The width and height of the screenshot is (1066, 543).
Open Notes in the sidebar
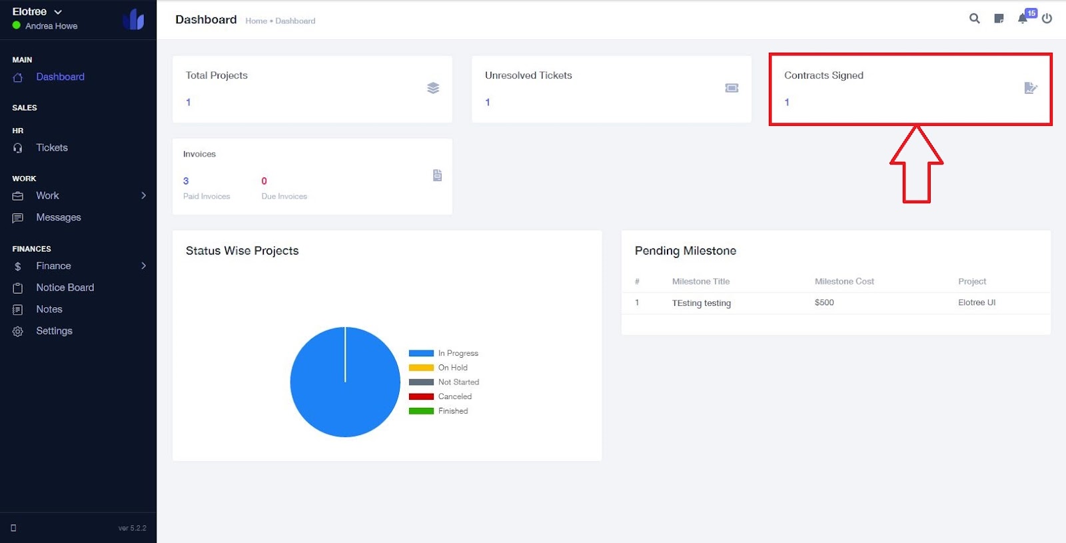pyautogui.click(x=49, y=309)
